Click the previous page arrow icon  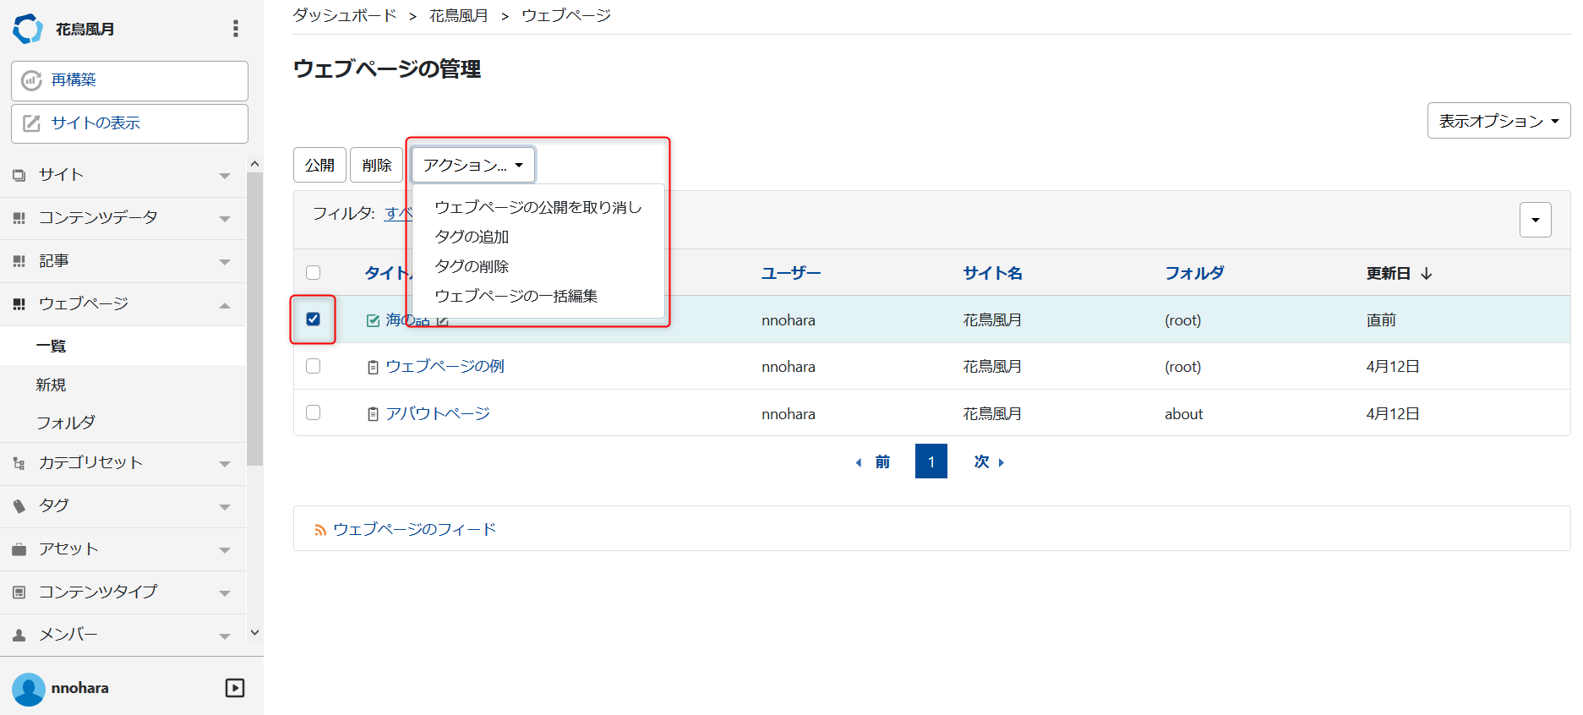[x=859, y=462]
